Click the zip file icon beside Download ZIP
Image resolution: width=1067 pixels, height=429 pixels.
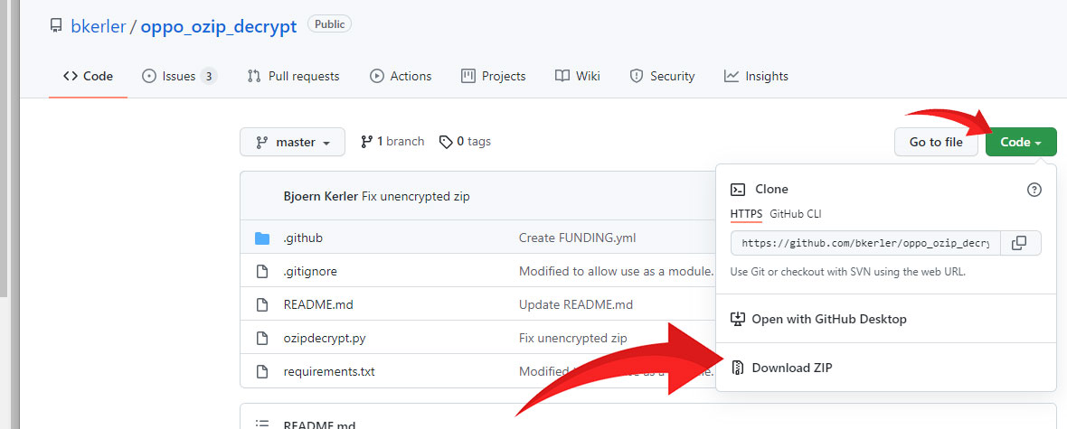tap(738, 368)
